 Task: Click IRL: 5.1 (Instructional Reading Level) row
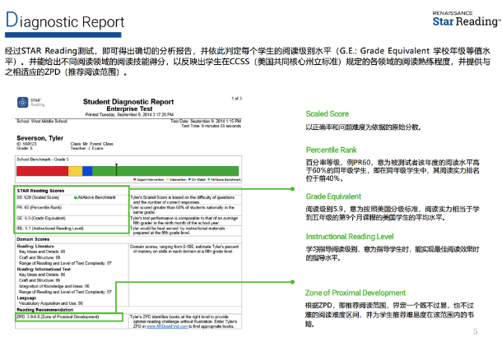tap(50, 229)
